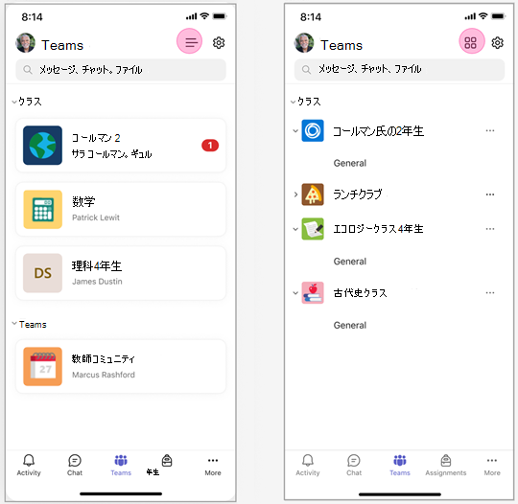This screenshot has width=518, height=504.
Task: Select James Dustin subtitle text
Action: click(x=97, y=282)
